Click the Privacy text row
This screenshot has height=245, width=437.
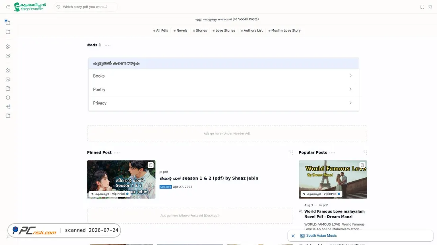224,103
